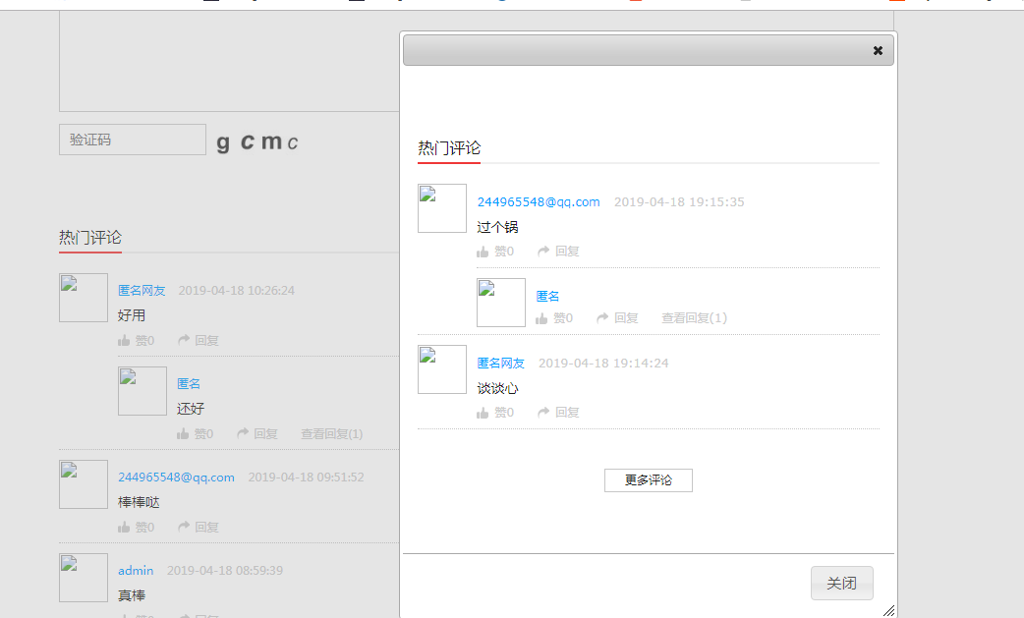Click timestamp 2019-04-18 09:51:52

306,478
